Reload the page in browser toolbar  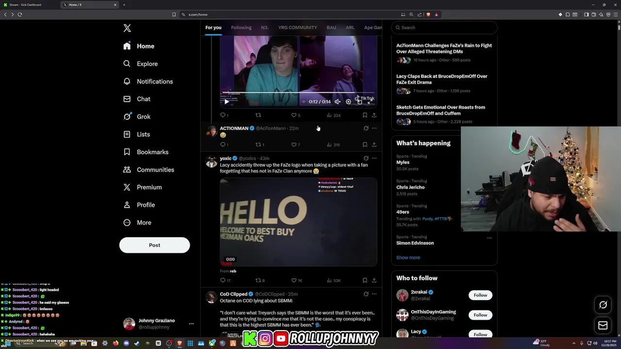[20, 15]
